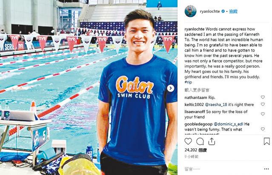The width and height of the screenshot is (272, 175).
Task: Open the three-dot more options menu
Action: click(266, 169)
